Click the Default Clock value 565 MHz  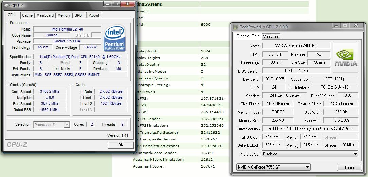click(x=273, y=145)
